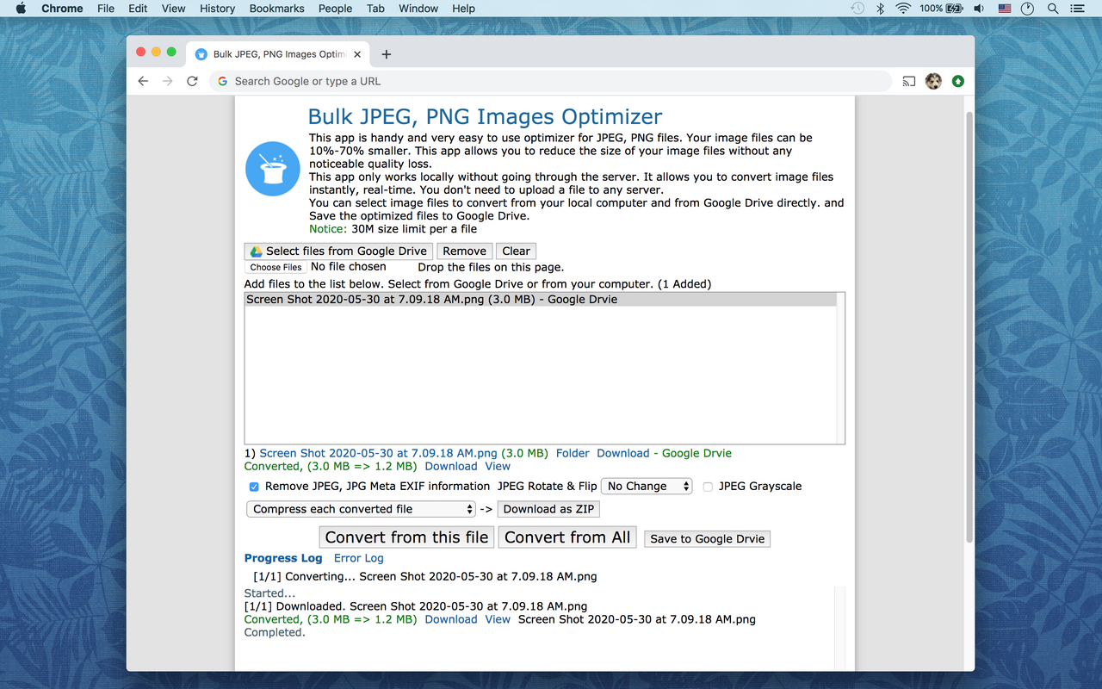Click the new tab plus button
Viewport: 1102px width, 689px height.
(x=386, y=53)
